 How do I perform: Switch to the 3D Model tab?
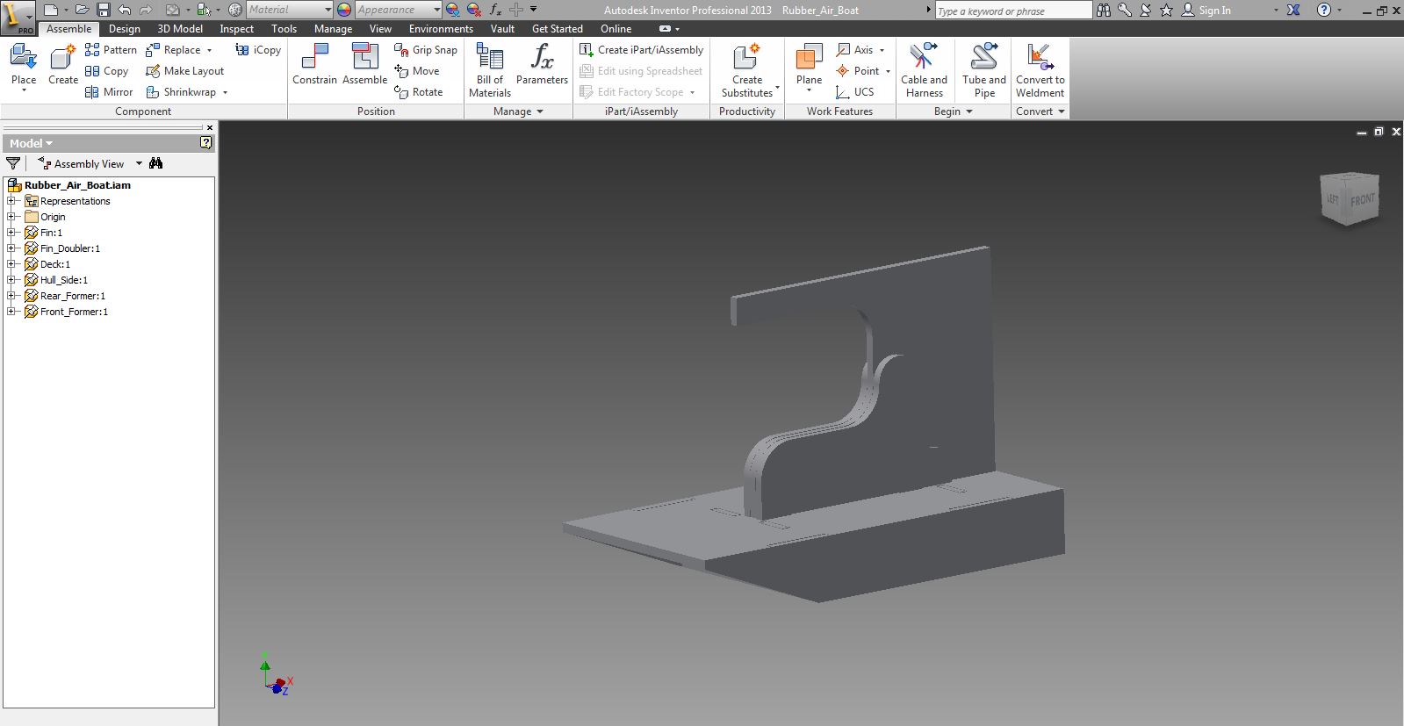pos(180,29)
